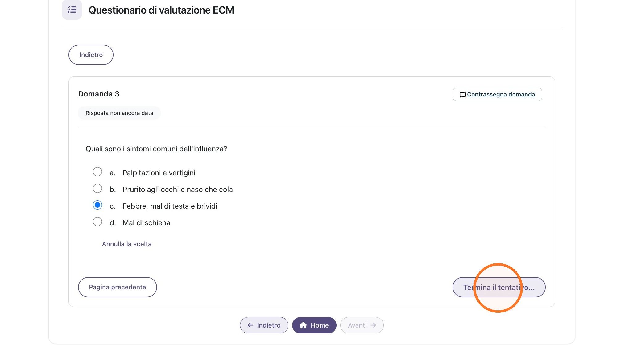Click the Questionario di valutazione ECM heading
Image resolution: width=637 pixels, height=355 pixels.
[161, 10]
